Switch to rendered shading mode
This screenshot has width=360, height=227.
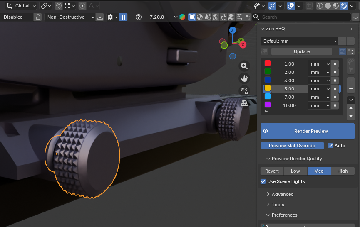(344, 6)
